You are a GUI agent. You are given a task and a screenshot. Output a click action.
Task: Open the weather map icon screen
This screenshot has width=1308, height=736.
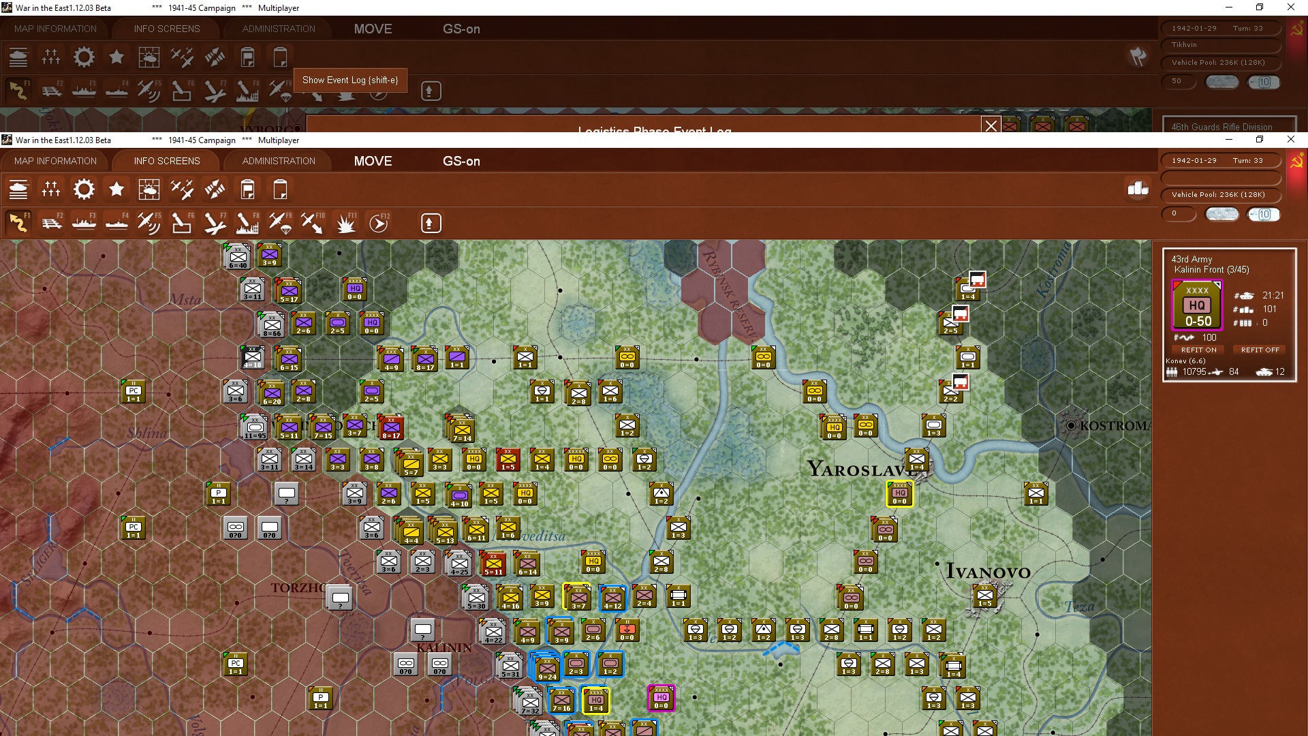point(149,189)
